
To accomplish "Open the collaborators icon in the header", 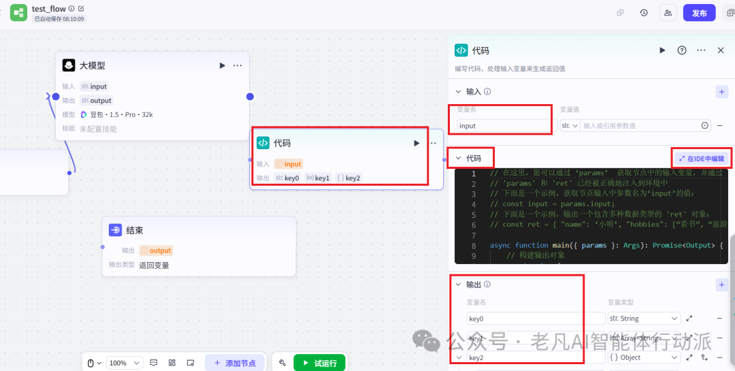I will point(668,13).
